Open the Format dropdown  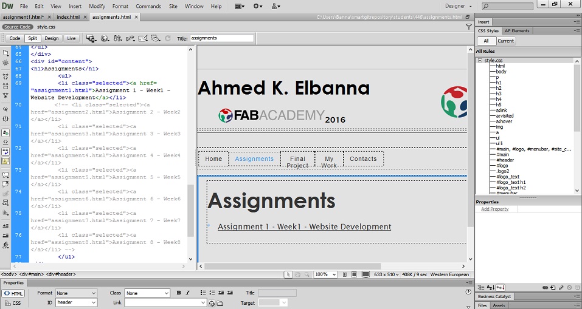click(x=76, y=293)
